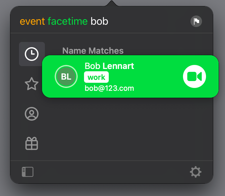Screen dimensions: 225x196
Task: Open the Recents clock tab
Action: (x=32, y=54)
